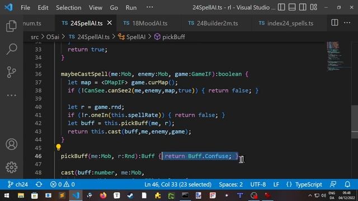Viewport: 358px width, 201px height.
Task: Open notifications bell icon
Action: pyautogui.click(x=347, y=184)
